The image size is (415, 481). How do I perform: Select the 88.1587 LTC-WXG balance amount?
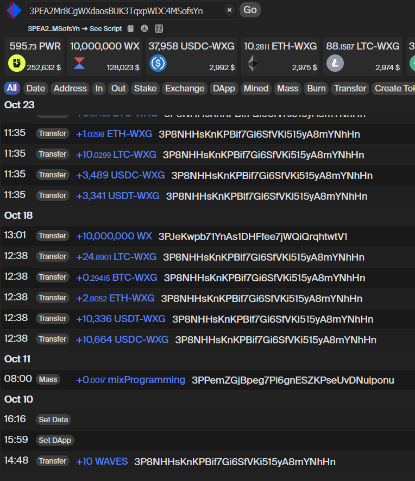click(363, 46)
